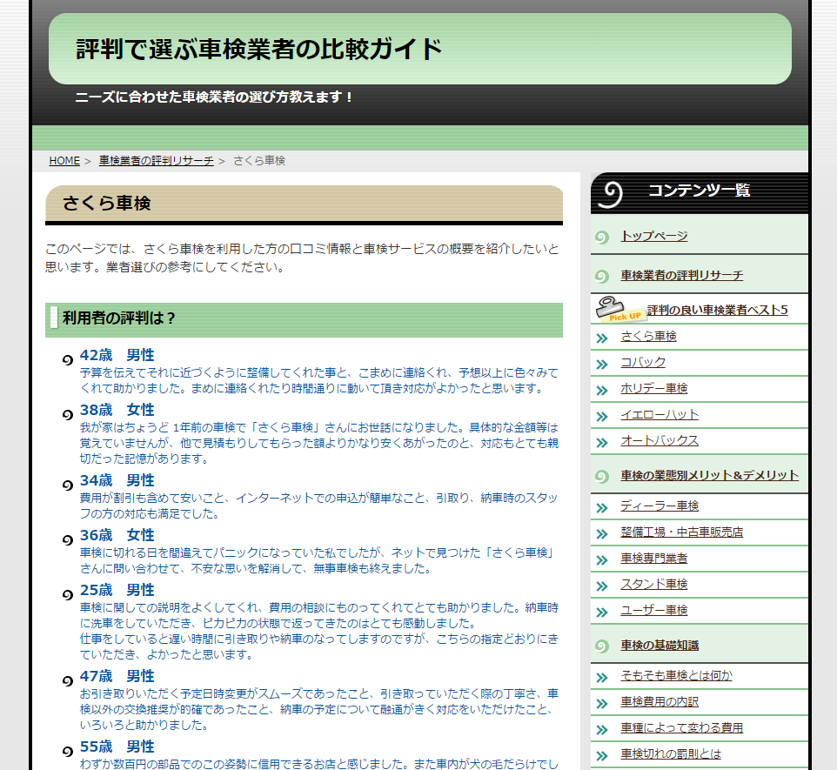
Task: Open 評判の良い車検業者ベスト5 link
Action: click(x=717, y=310)
